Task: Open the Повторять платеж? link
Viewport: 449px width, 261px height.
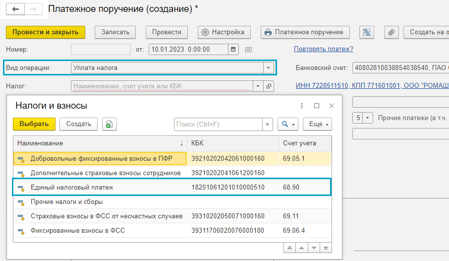Action: click(323, 49)
